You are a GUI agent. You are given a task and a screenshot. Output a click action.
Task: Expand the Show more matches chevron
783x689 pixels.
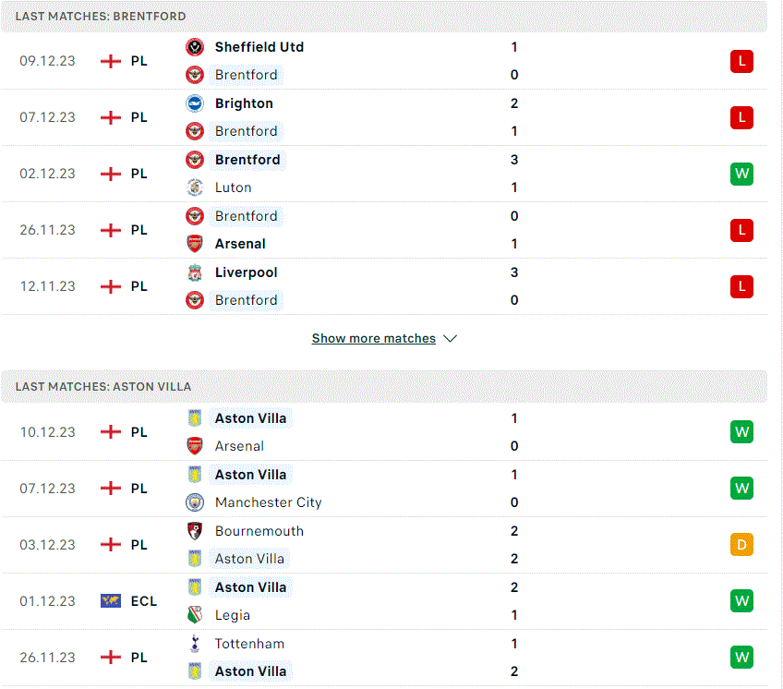coord(450,339)
